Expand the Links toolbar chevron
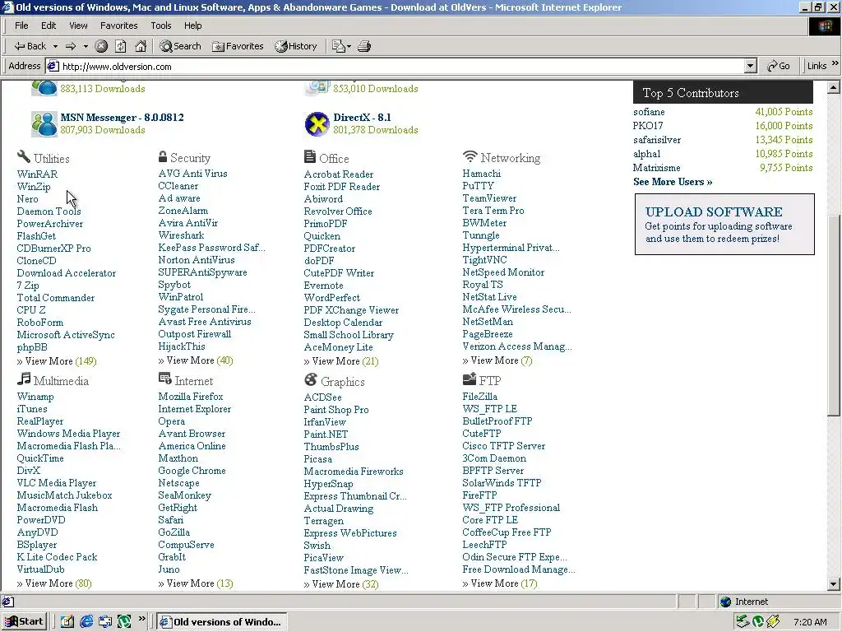The image size is (842, 632). (835, 63)
